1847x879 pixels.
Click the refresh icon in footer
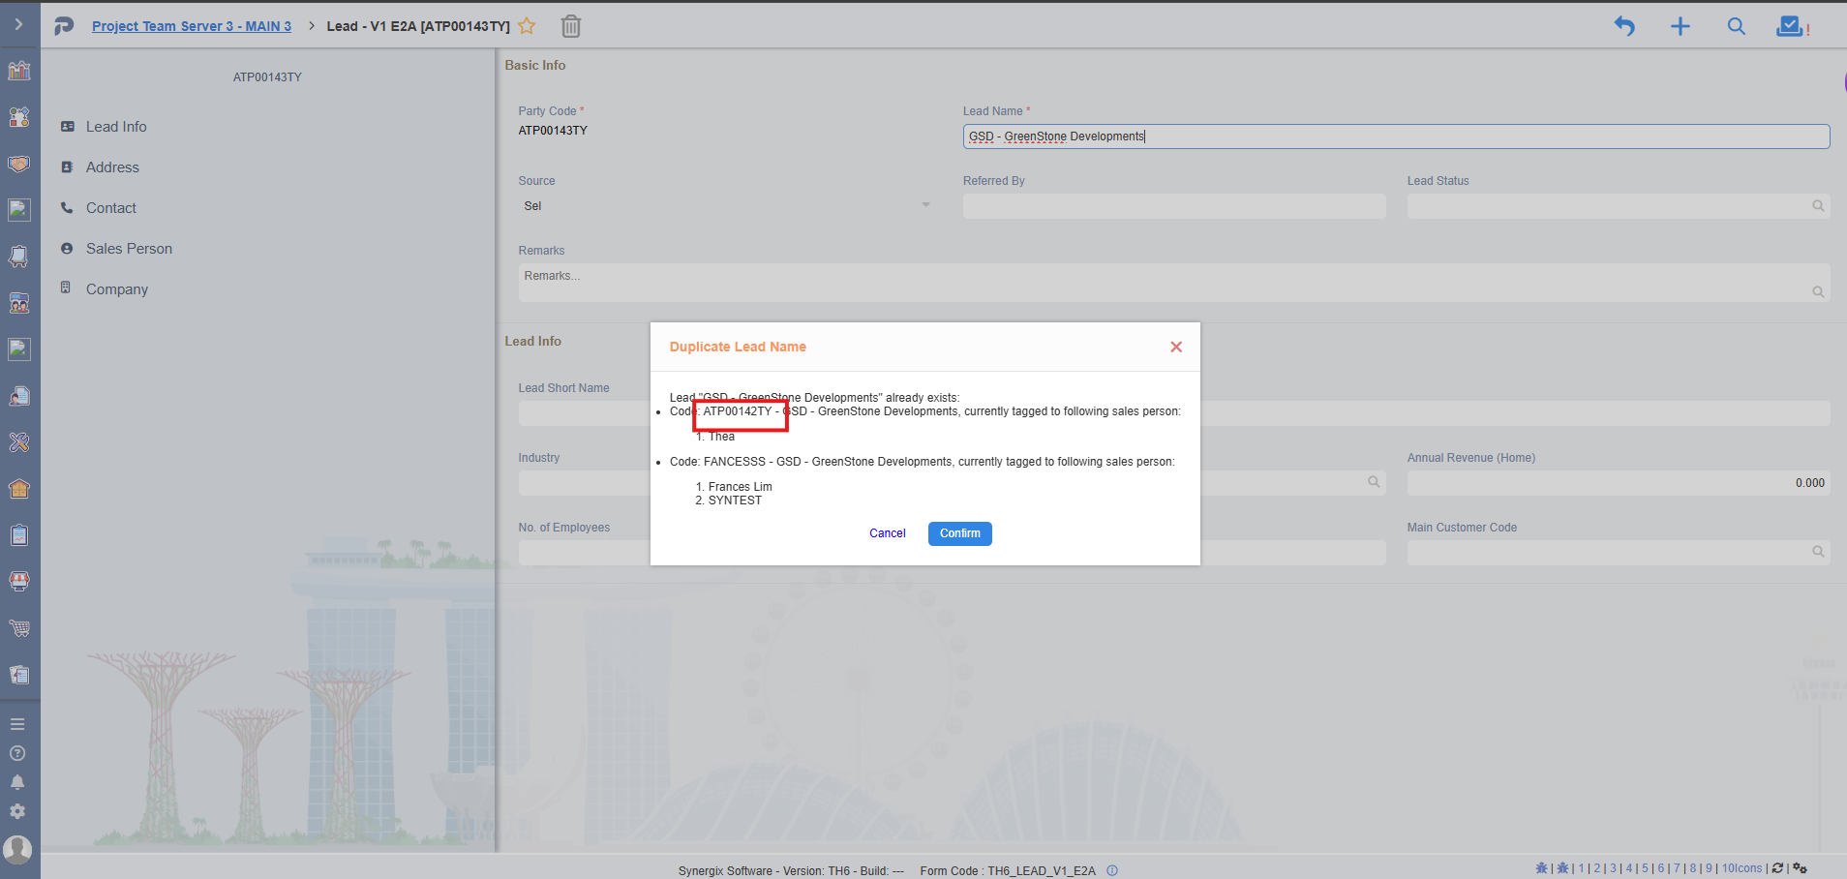[1777, 868]
